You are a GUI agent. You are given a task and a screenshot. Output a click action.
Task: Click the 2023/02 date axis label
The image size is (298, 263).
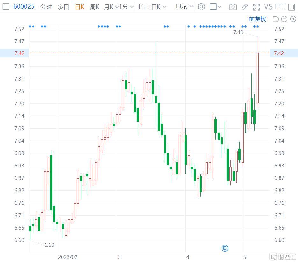(68, 257)
